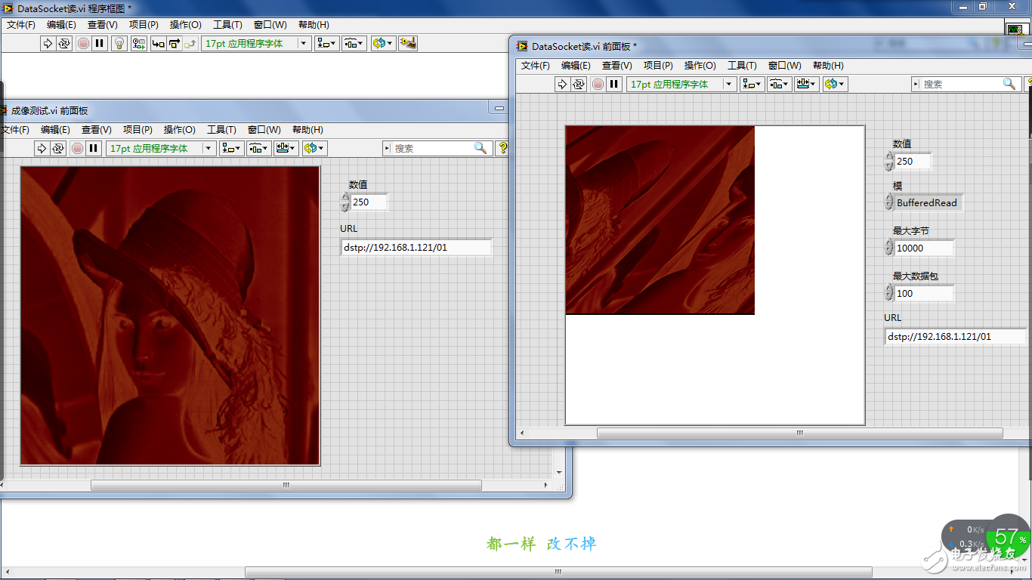Click horizontal scrollbar of 成像测试.vi front panel
The width and height of the screenshot is (1032, 580).
coord(286,485)
